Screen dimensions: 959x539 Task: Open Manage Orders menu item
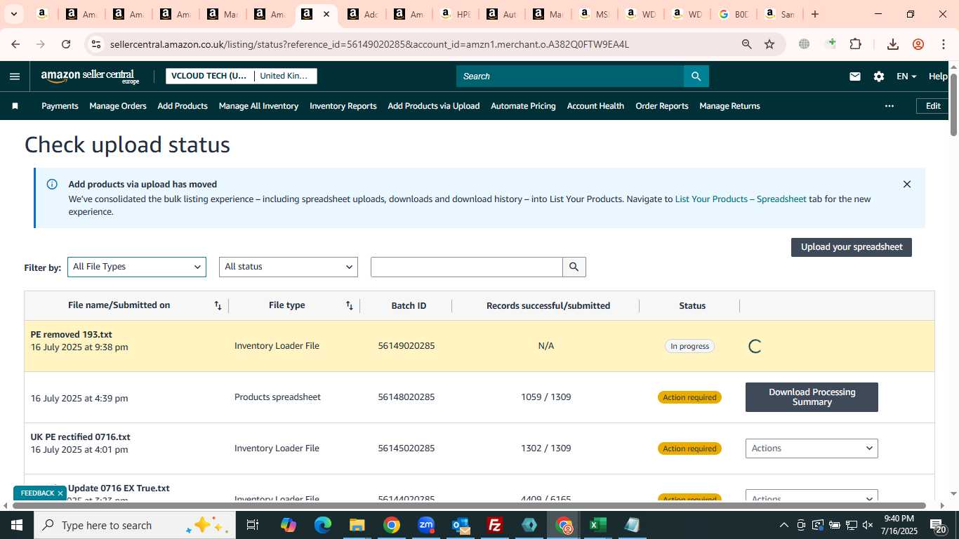118,106
